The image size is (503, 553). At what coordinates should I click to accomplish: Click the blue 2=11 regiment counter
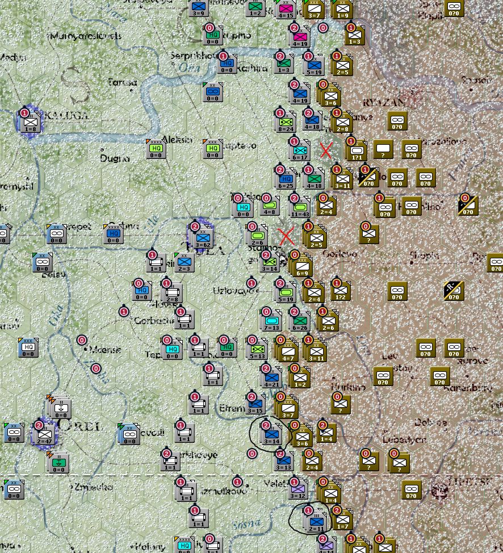click(x=316, y=521)
